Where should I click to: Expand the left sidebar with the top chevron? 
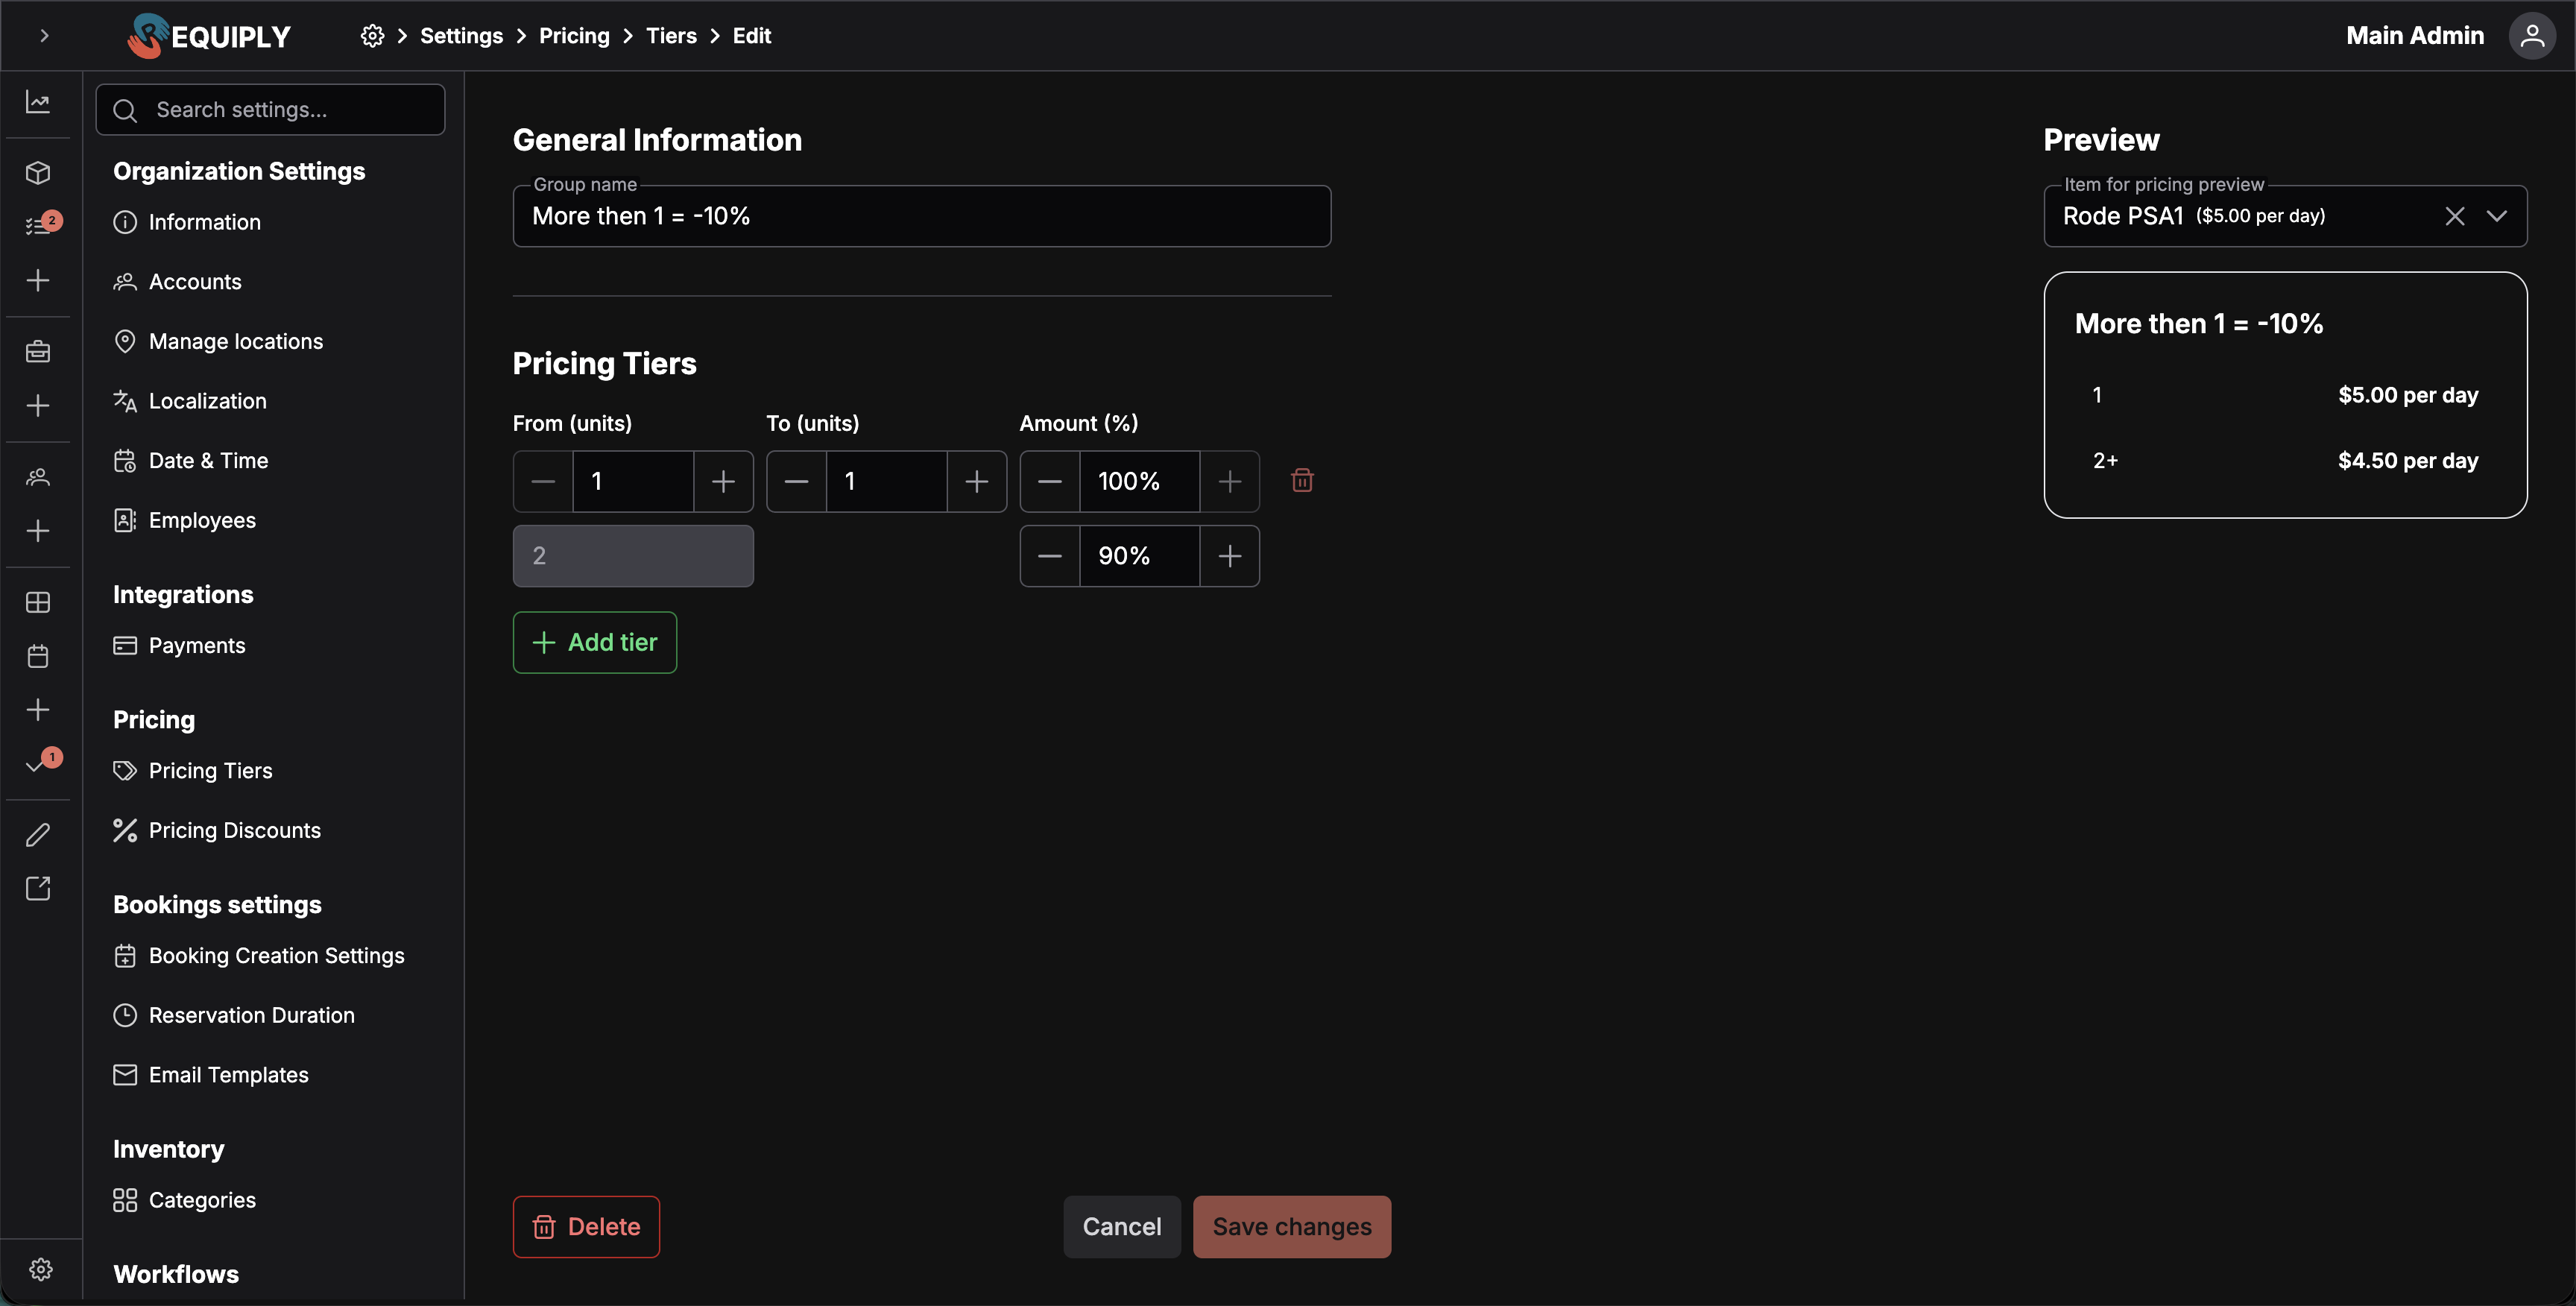coord(44,36)
